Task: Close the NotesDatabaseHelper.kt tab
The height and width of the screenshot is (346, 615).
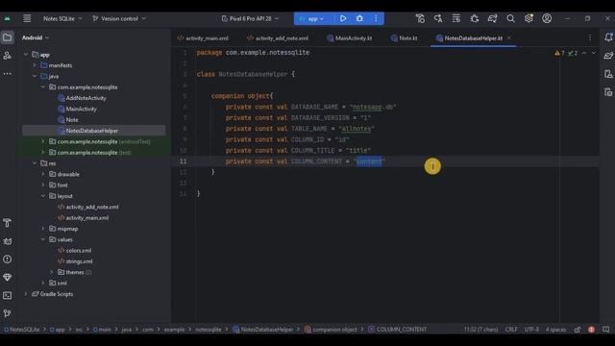Action: [509, 37]
